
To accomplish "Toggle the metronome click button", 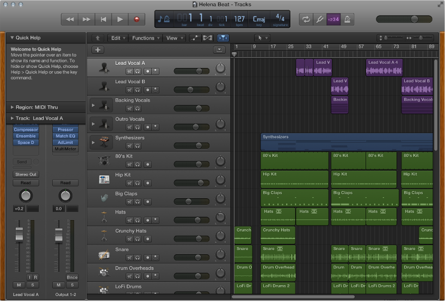I will [x=347, y=20].
